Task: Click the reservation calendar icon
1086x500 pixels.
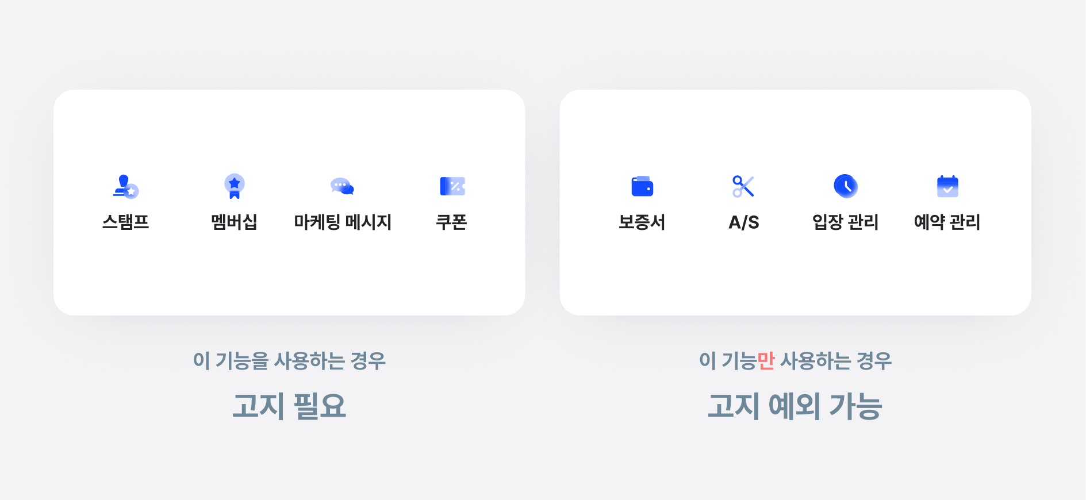Action: coord(947,186)
